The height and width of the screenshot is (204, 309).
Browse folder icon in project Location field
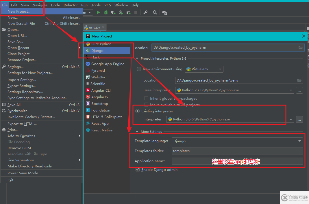point(300,48)
